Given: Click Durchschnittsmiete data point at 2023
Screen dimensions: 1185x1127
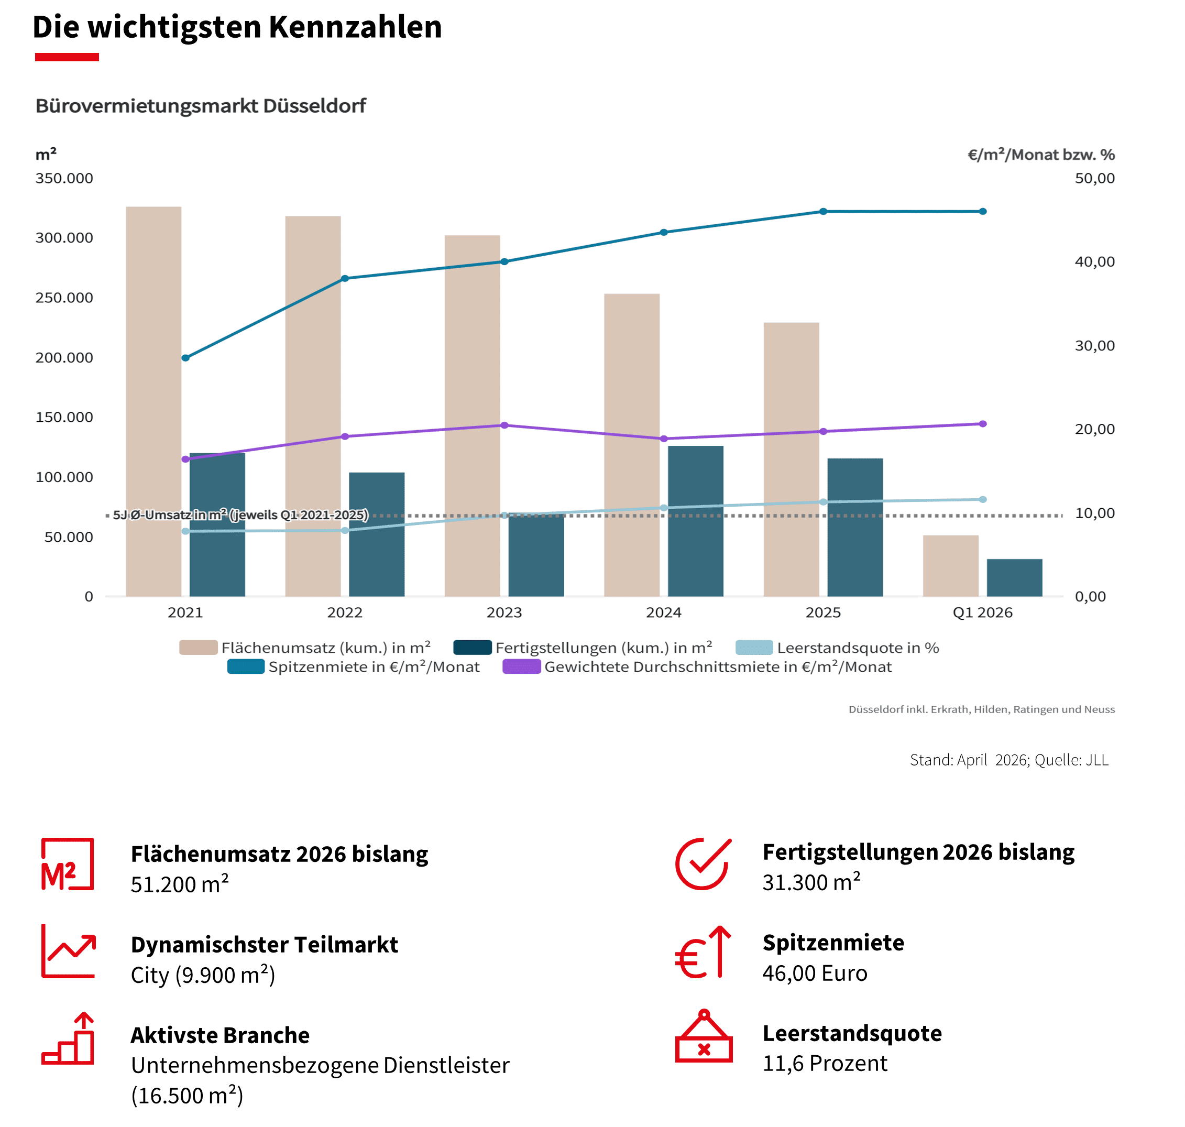Looking at the screenshot, I should 504,425.
